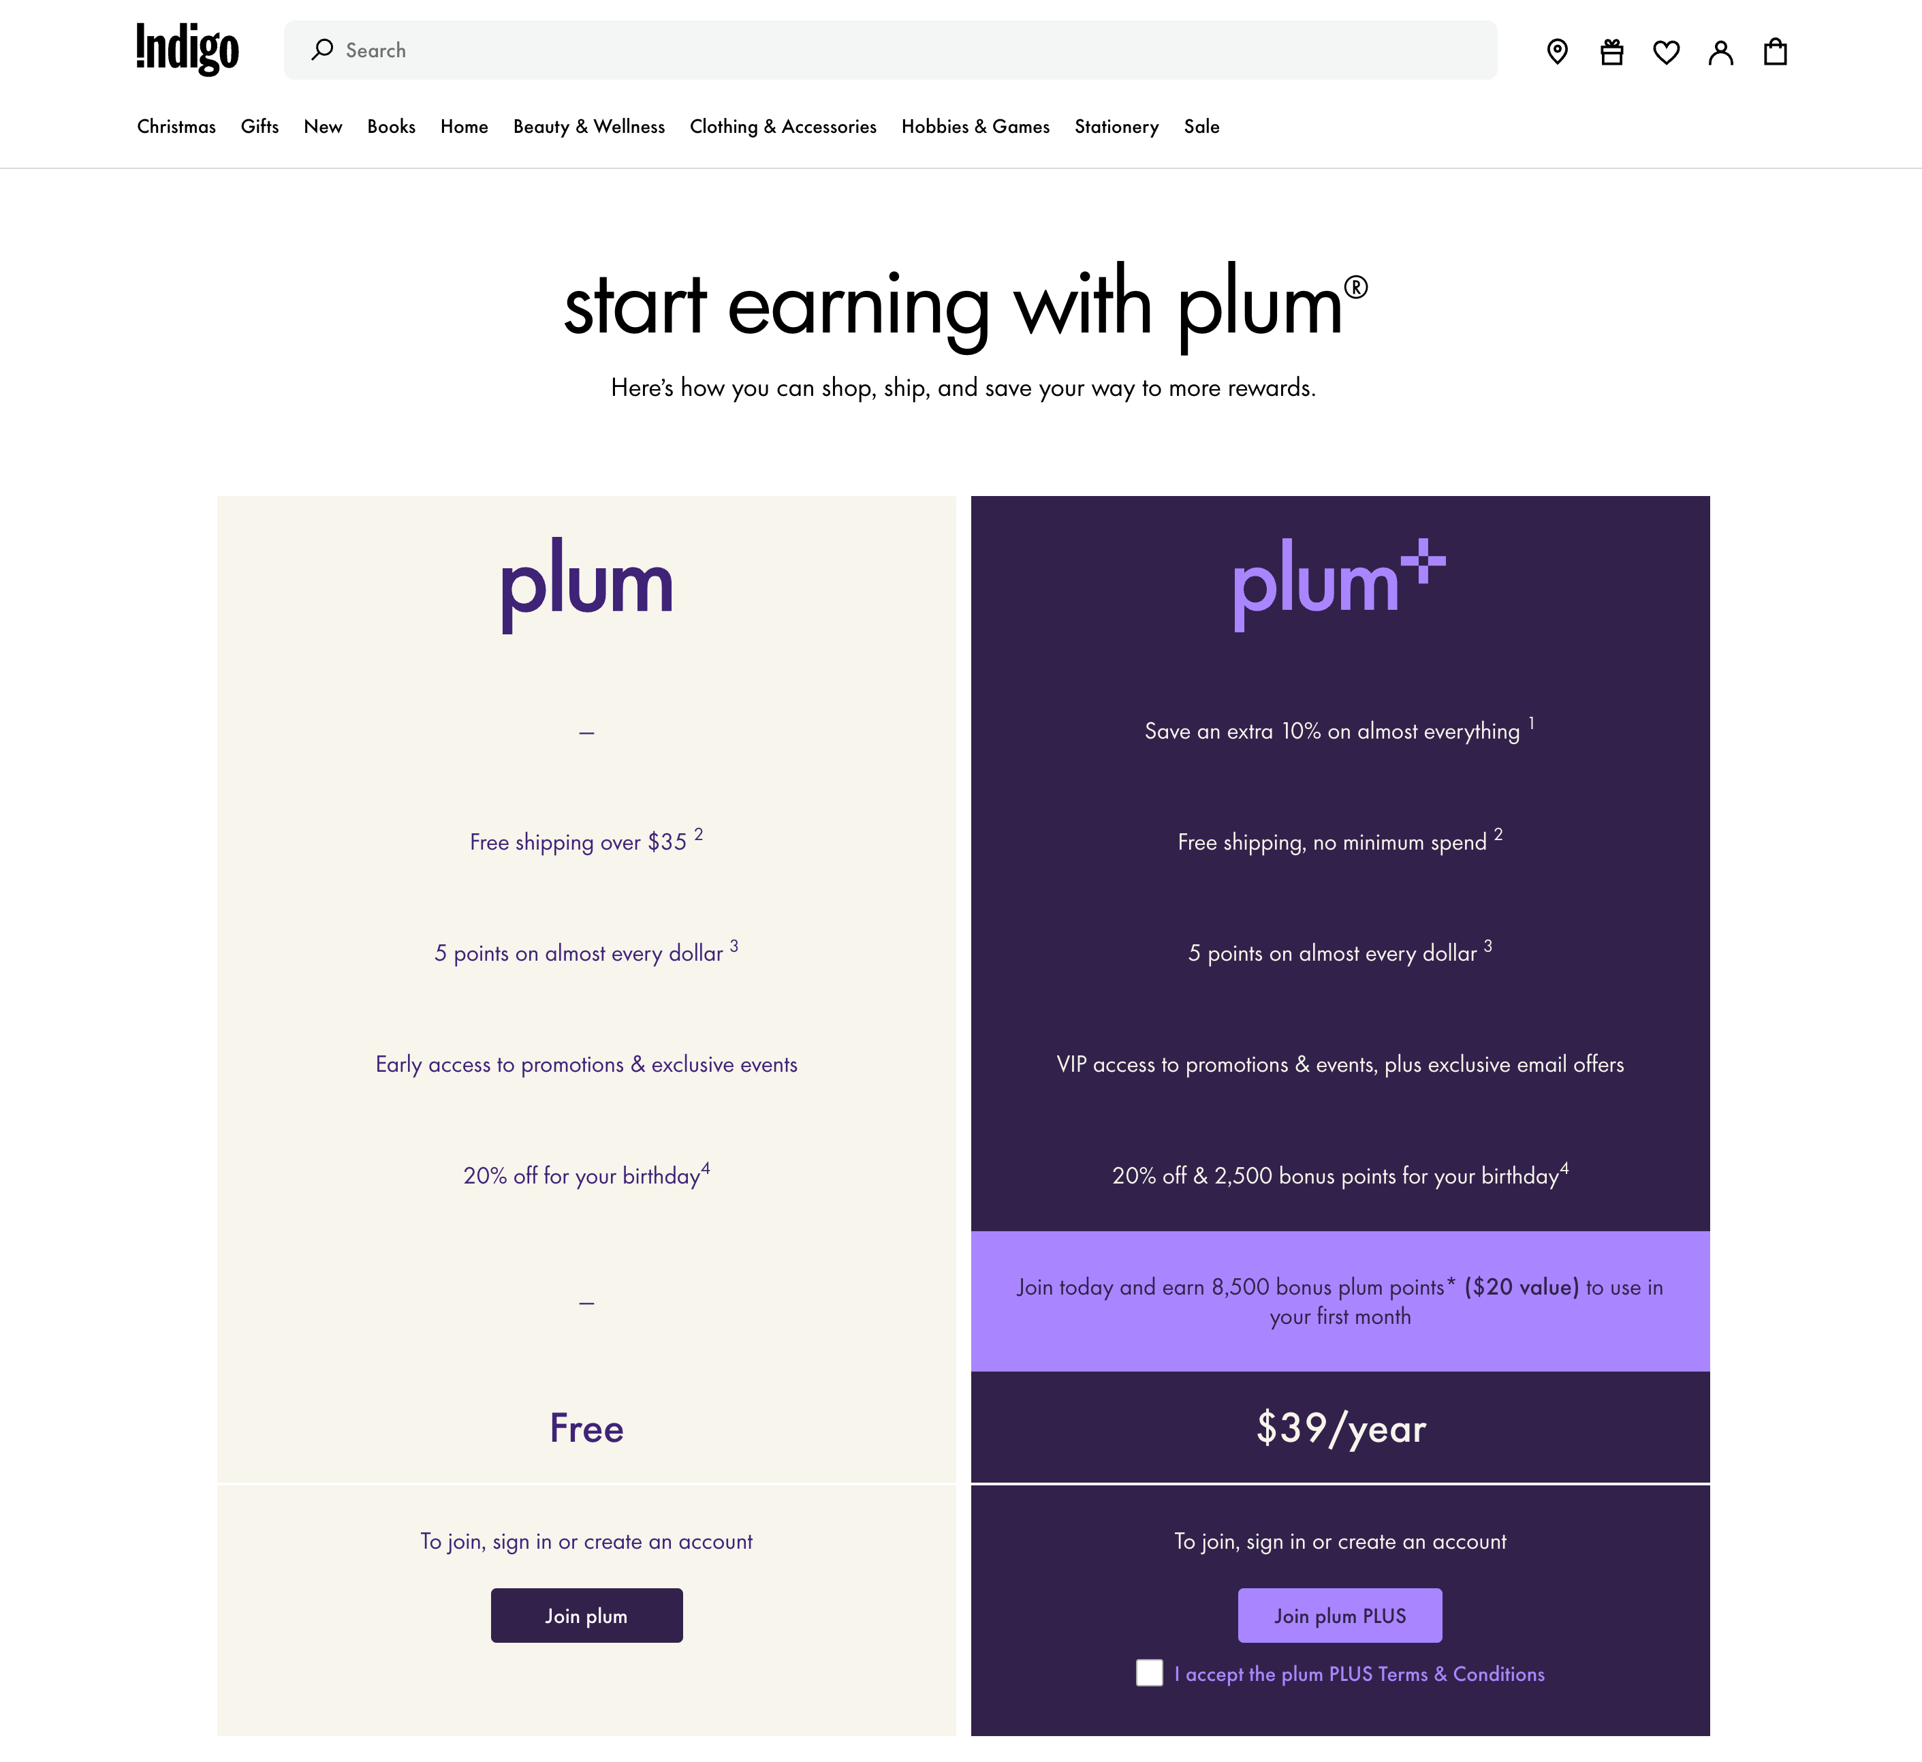Click the user account icon

[x=1720, y=50]
